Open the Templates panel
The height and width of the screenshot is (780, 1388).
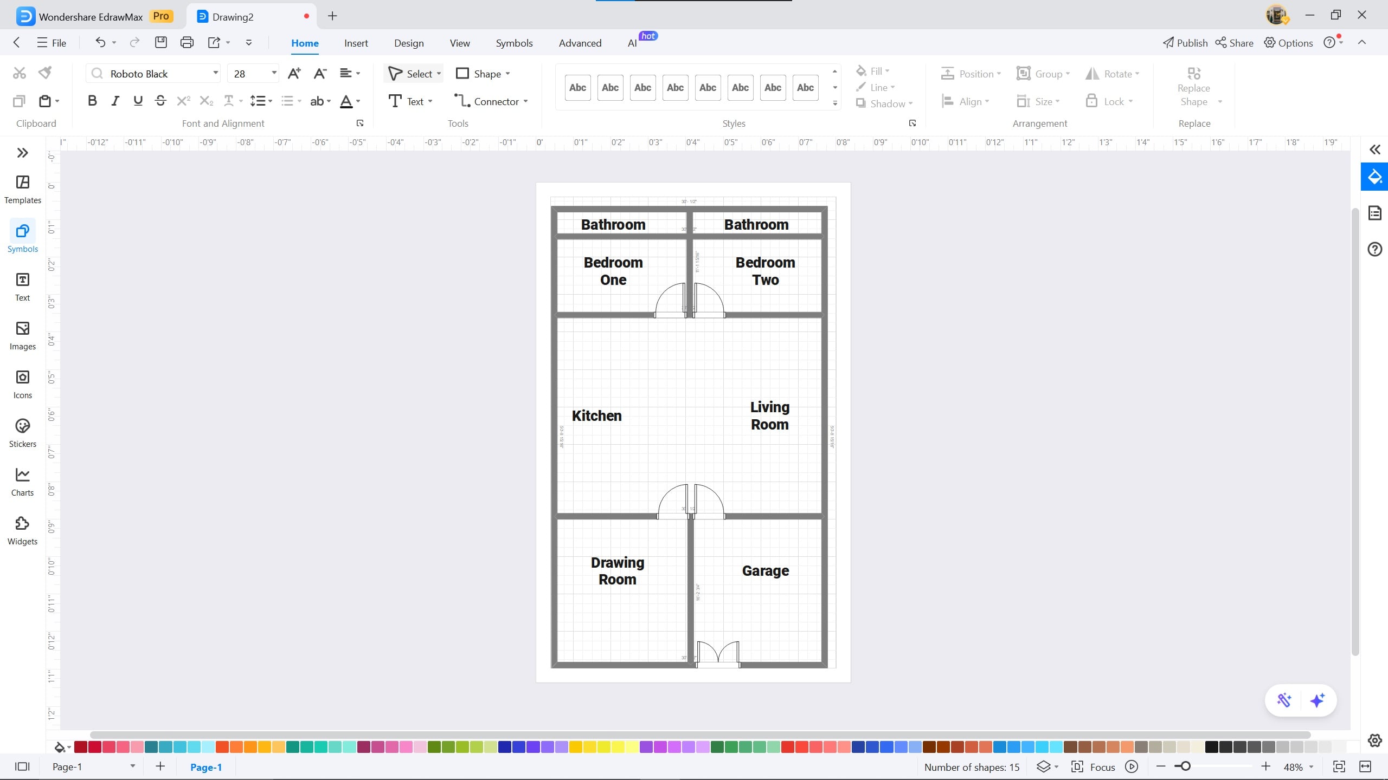coord(22,189)
